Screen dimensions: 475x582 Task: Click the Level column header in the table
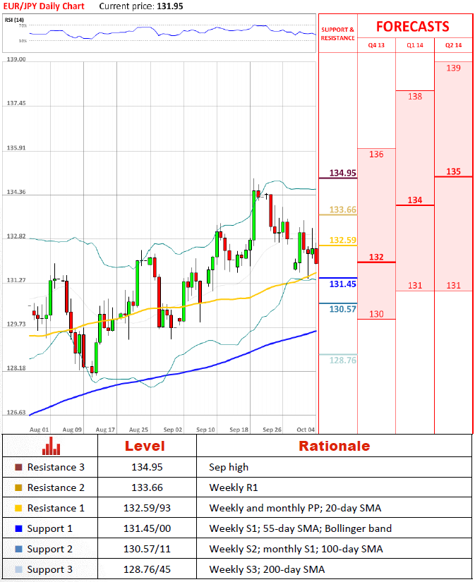pos(145,446)
